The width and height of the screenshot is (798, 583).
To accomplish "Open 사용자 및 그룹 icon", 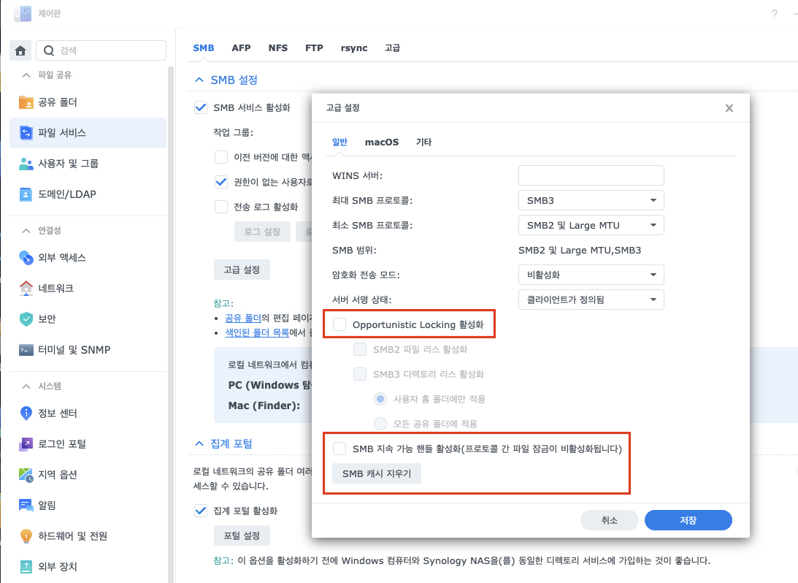I will click(x=26, y=164).
